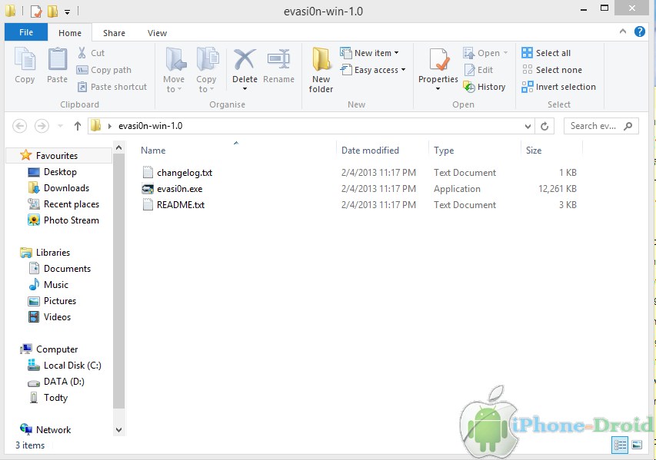This screenshot has width=656, height=460.
Task: Open the Pictures library
Action: click(x=60, y=301)
